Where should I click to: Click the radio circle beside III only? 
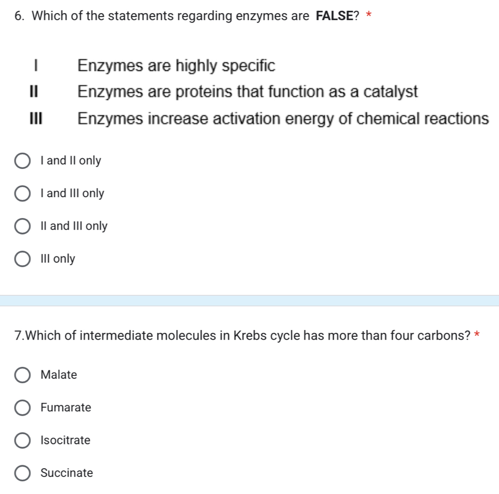[22, 258]
